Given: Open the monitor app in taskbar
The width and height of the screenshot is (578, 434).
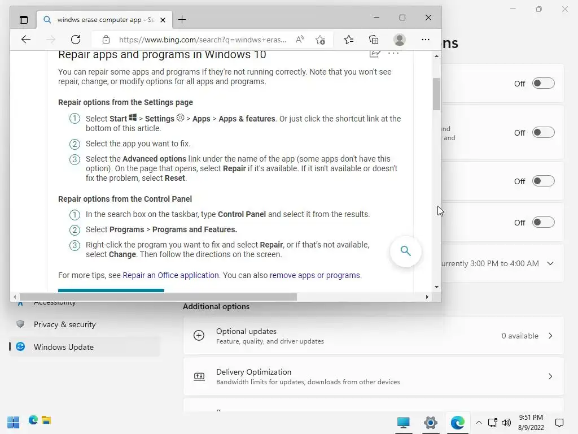Looking at the screenshot, I should 404,423.
